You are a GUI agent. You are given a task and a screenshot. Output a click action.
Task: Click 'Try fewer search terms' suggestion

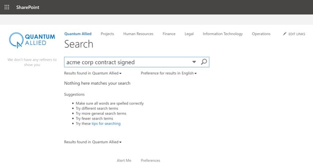pyautogui.click(x=95, y=118)
